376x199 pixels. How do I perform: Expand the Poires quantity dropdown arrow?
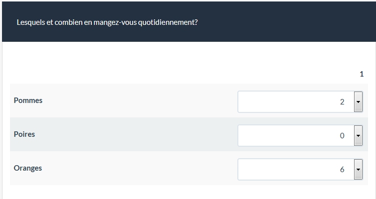358,135
